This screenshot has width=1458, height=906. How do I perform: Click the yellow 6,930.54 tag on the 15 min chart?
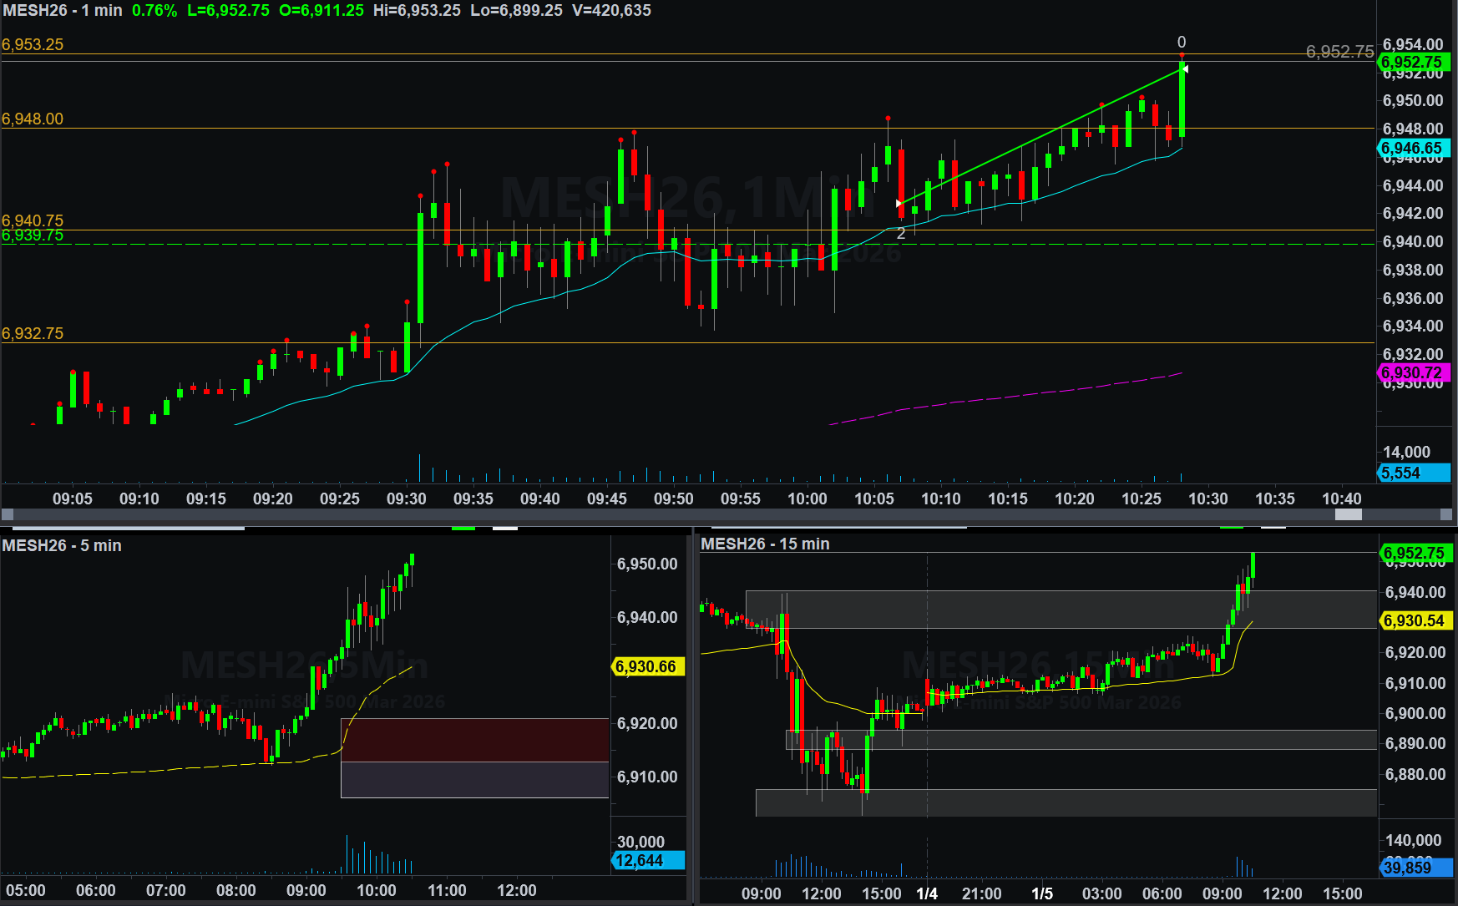[1415, 620]
